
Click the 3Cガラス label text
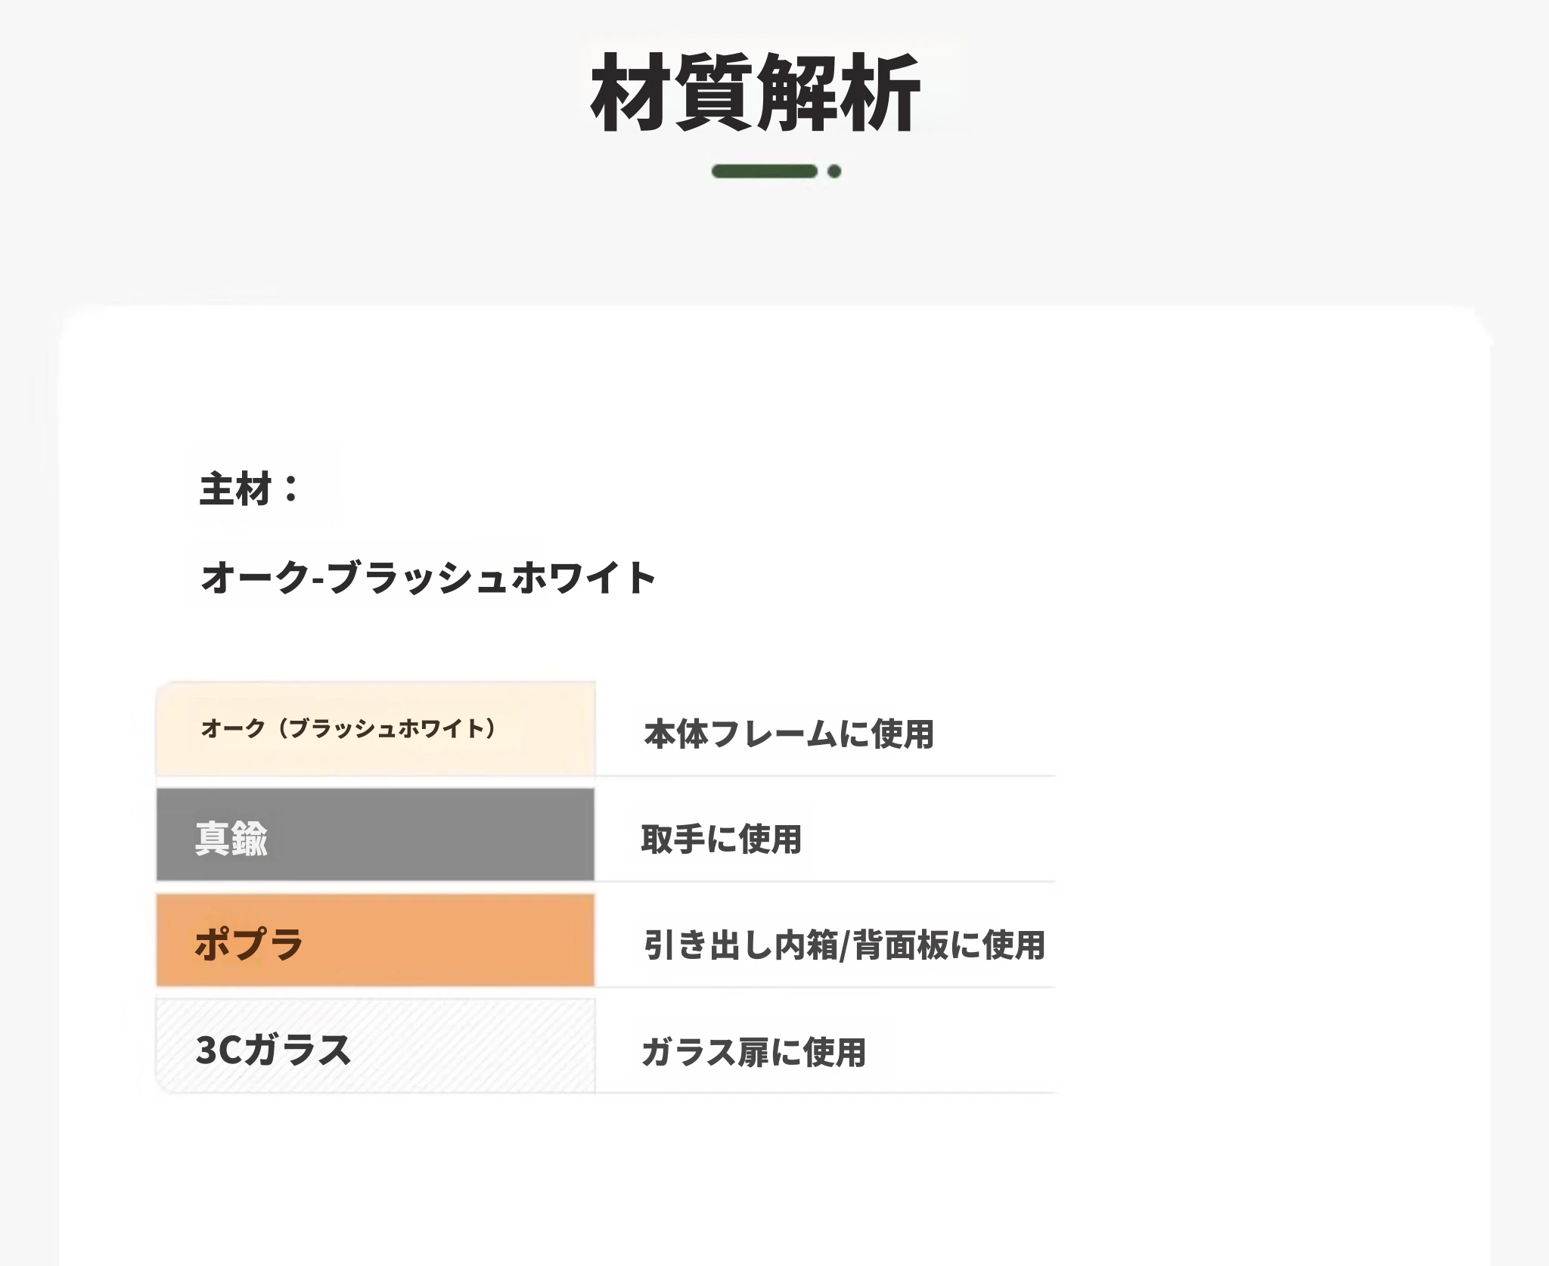[273, 1050]
